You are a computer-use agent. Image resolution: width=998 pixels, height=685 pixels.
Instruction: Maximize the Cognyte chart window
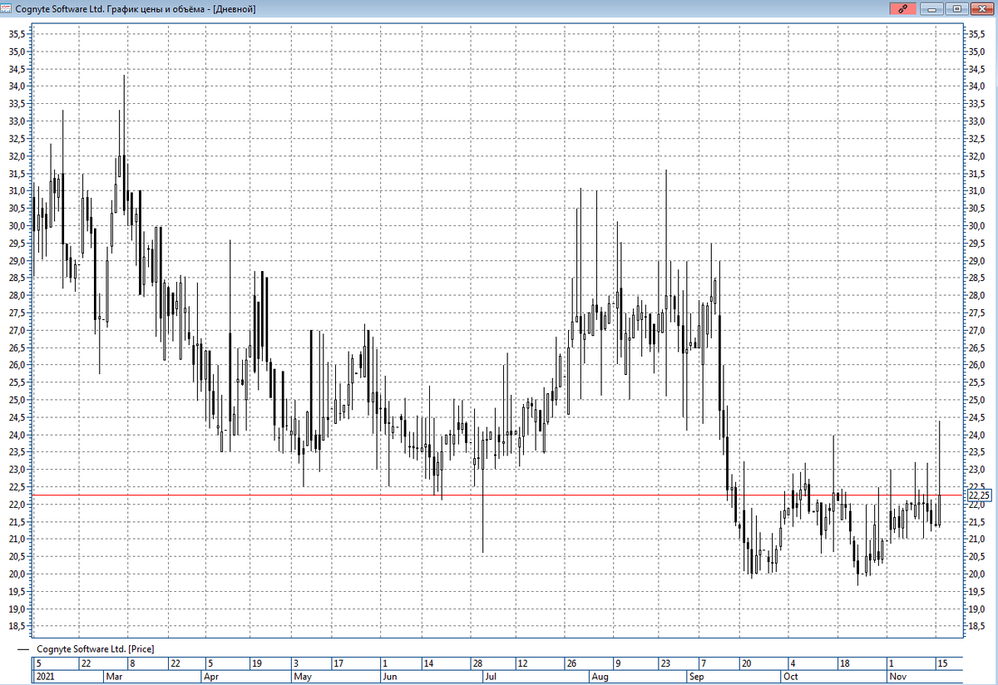coord(957,8)
